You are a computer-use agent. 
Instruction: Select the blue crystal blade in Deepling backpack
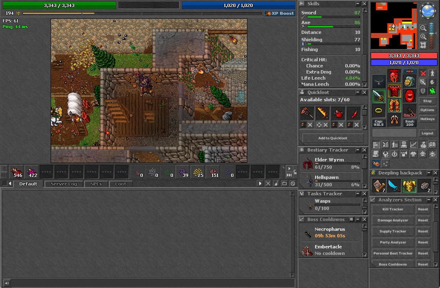[x=394, y=186]
